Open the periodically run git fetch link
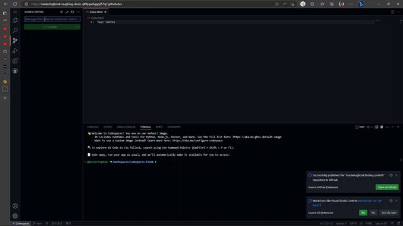Screen dimensions: 403x226 (x=370, y=201)
